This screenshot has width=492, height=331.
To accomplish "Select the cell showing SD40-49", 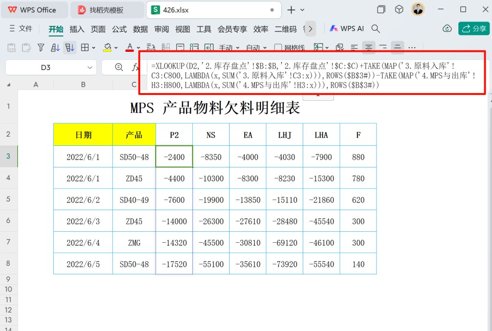I will click(134, 200).
